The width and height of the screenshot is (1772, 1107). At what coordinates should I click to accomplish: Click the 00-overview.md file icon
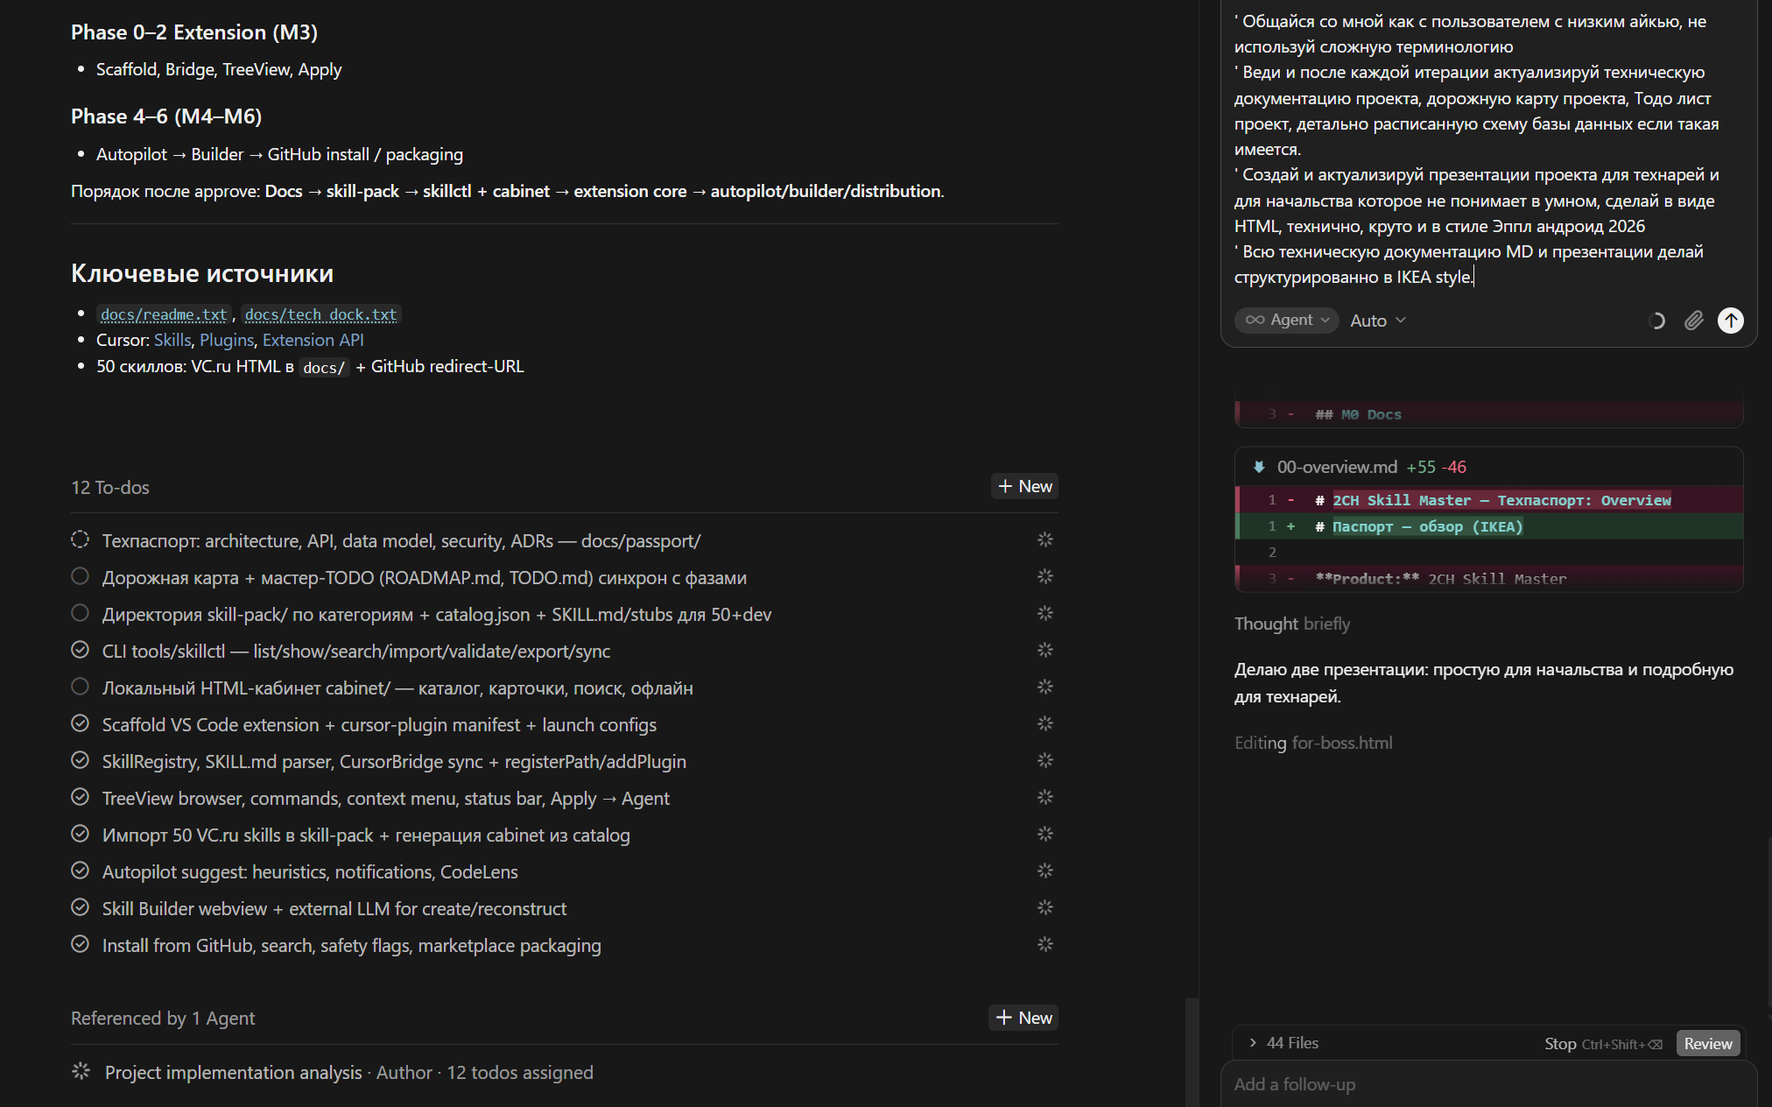coord(1258,467)
